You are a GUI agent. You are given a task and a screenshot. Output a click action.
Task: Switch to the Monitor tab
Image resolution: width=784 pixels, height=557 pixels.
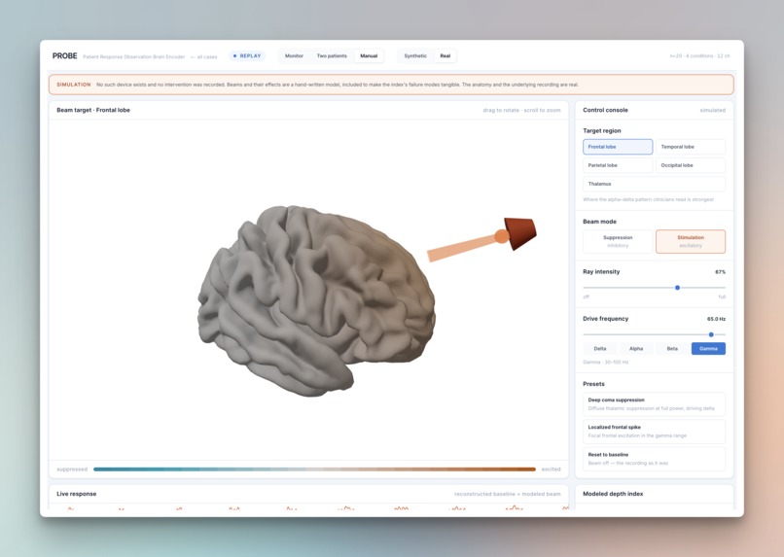(294, 56)
